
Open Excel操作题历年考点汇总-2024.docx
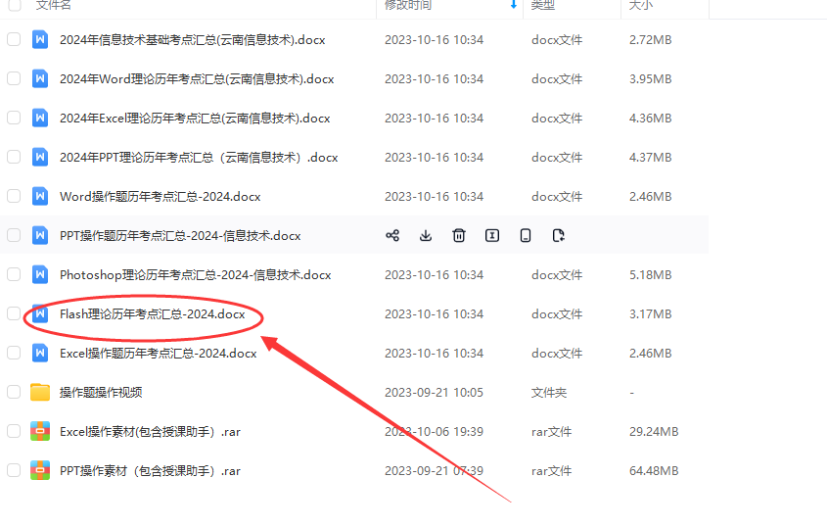pos(159,353)
